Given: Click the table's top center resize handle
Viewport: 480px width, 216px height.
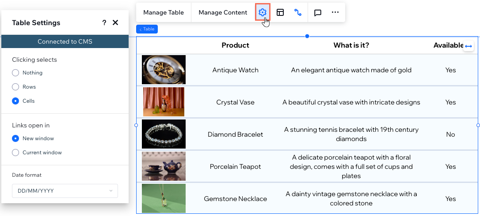Looking at the screenshot, I should pyautogui.click(x=307, y=36).
